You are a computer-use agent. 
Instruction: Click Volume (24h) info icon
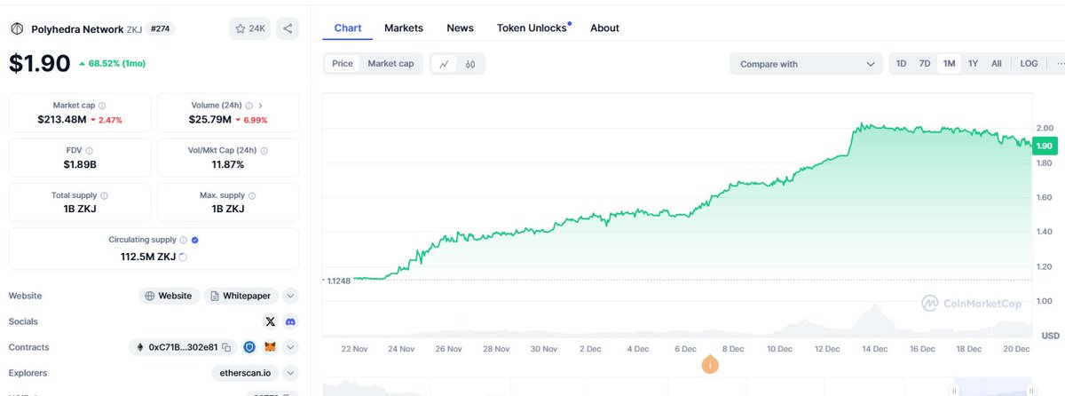249,105
